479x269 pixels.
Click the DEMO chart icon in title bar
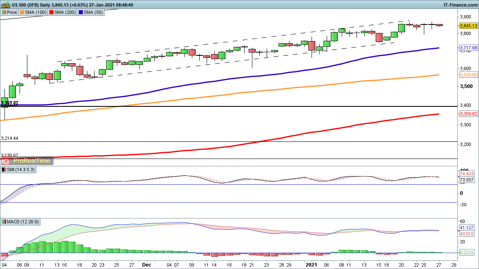click(x=5, y=5)
